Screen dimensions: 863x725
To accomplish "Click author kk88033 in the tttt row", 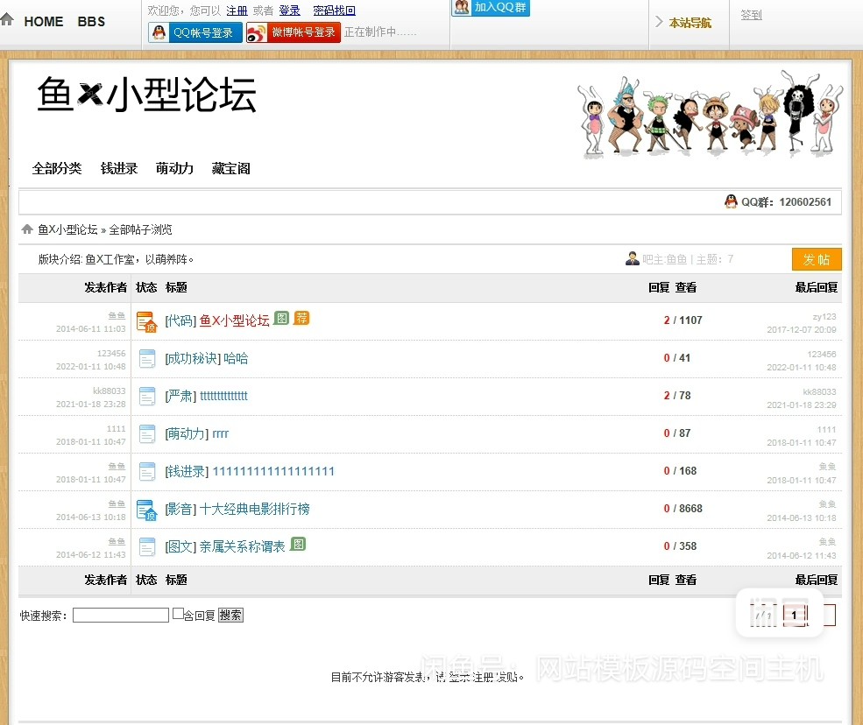I will (109, 391).
